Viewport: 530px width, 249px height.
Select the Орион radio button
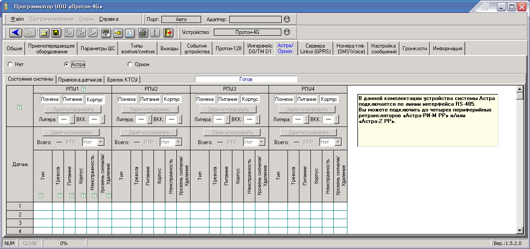point(130,64)
